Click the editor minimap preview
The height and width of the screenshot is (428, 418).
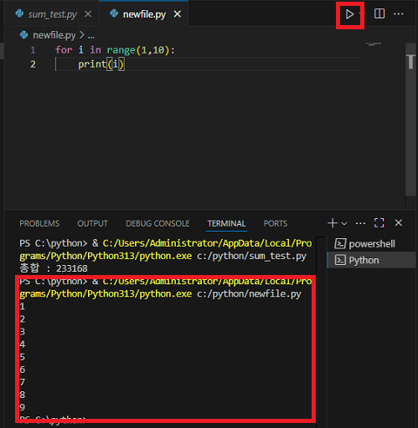coord(374,44)
